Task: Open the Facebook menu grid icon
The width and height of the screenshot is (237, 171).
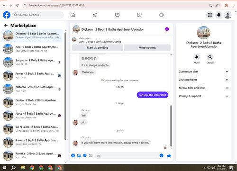Action: click(x=210, y=15)
